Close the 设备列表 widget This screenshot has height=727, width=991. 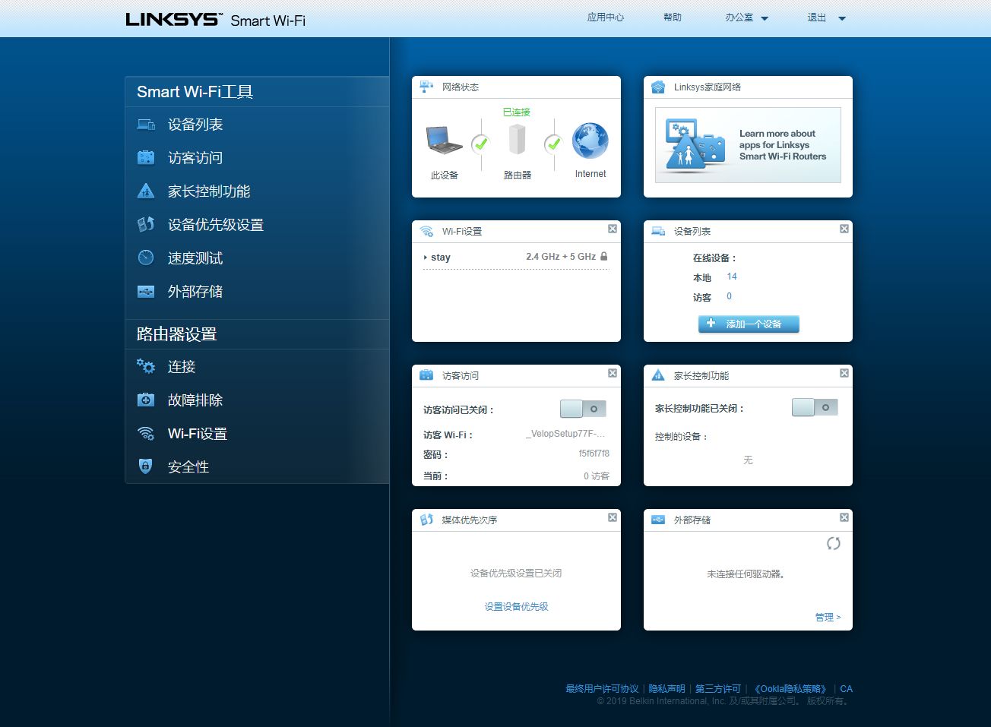tap(844, 229)
